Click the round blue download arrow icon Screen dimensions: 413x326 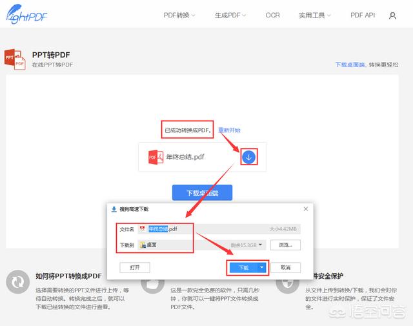248,158
